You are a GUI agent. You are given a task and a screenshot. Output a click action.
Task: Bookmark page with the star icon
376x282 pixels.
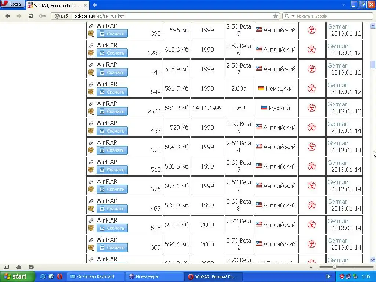[x=275, y=16]
